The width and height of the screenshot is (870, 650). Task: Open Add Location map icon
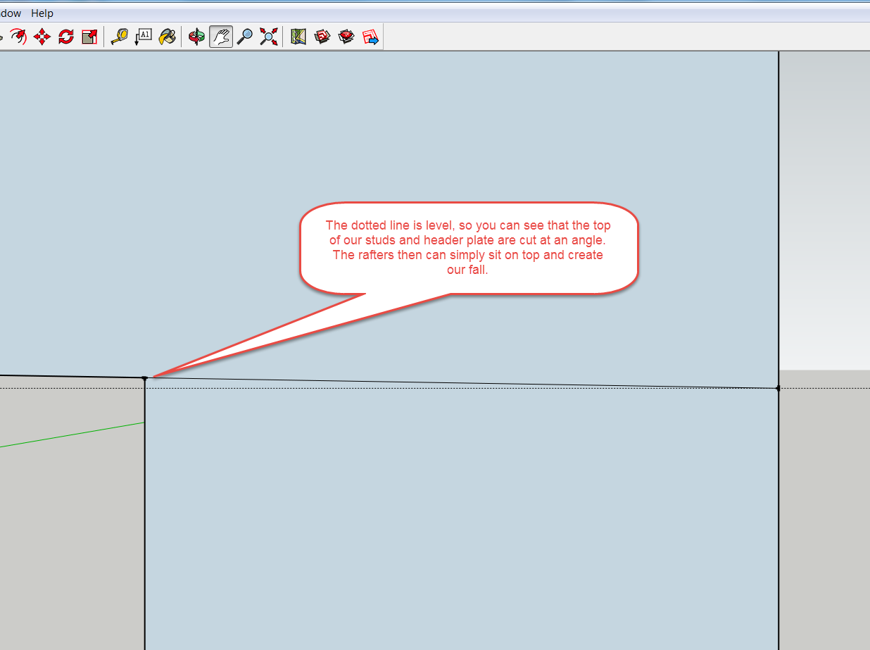(x=298, y=37)
